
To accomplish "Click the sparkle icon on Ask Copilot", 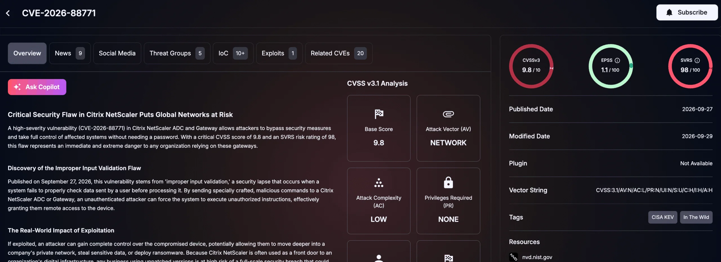I will coord(17,87).
